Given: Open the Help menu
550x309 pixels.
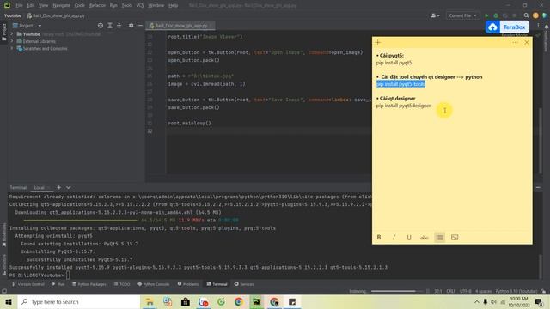Looking at the screenshot, I should click(x=173, y=5).
